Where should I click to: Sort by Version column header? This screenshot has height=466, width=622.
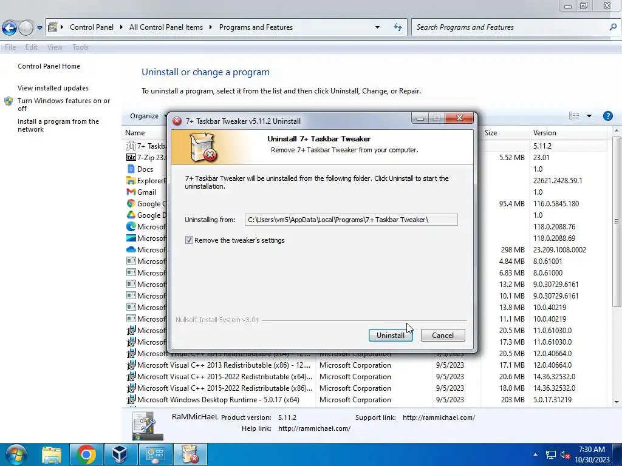pos(545,133)
